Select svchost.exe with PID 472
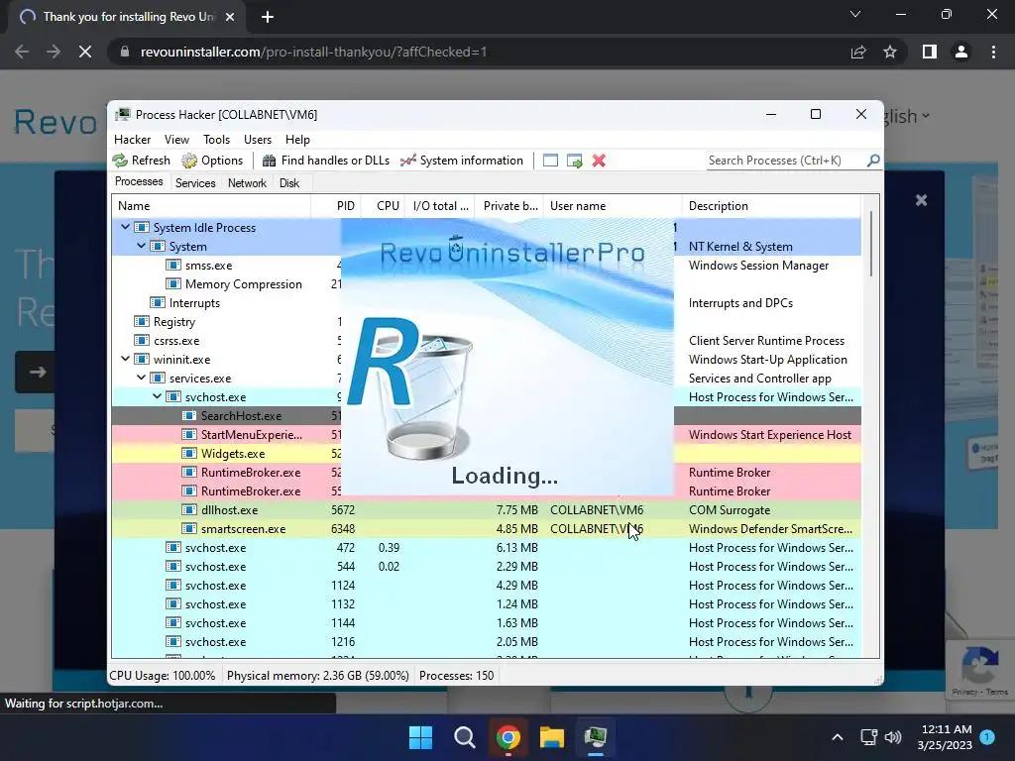Viewport: 1015px width, 761px height. [x=486, y=547]
